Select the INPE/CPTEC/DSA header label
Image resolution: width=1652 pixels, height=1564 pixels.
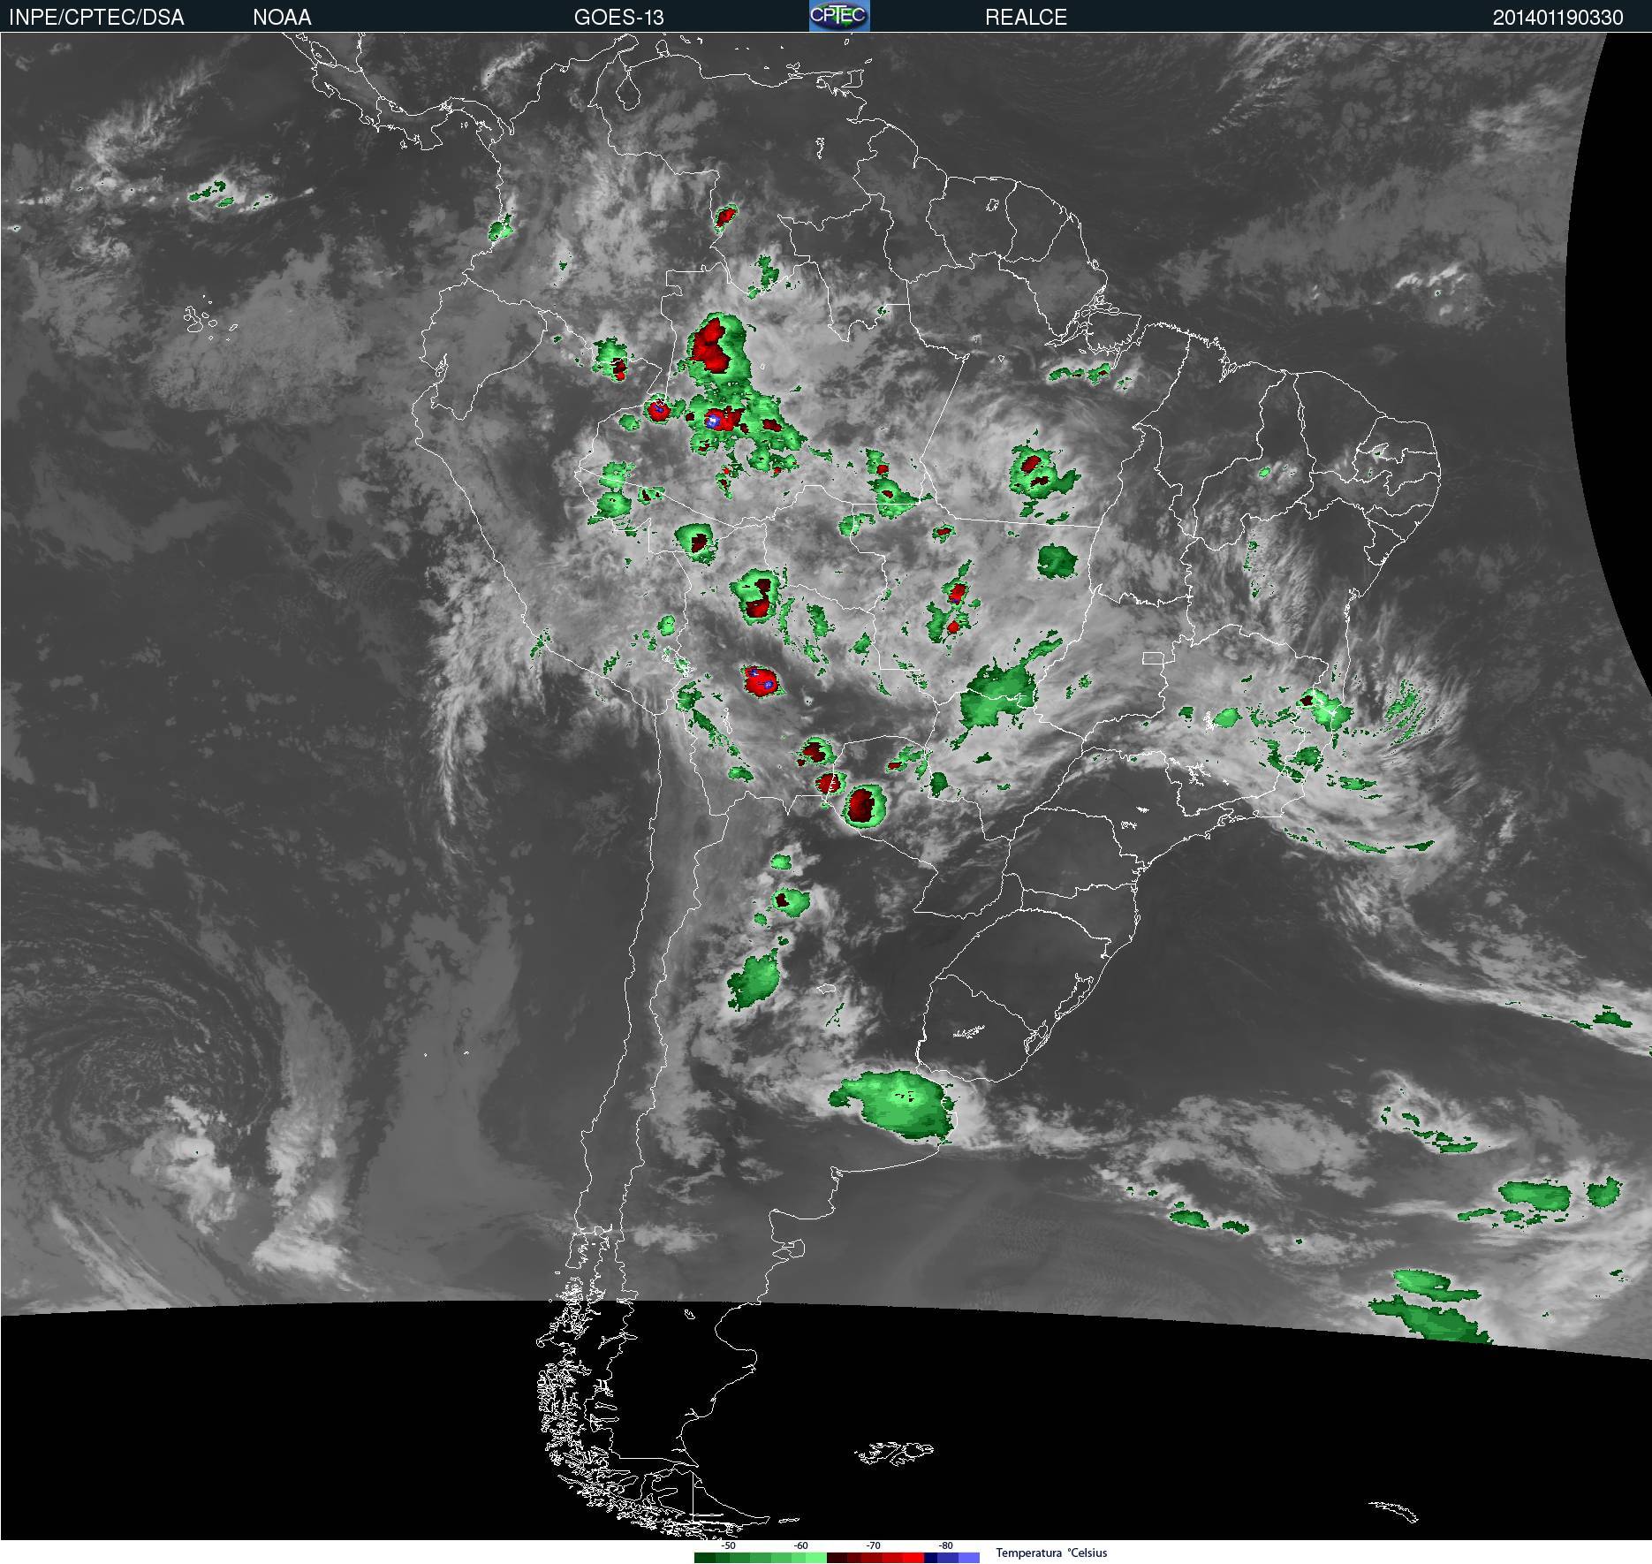coord(96,17)
